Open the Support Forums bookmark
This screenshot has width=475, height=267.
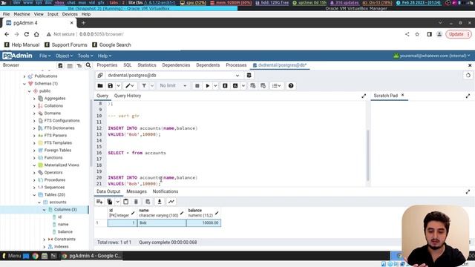pos(66,44)
